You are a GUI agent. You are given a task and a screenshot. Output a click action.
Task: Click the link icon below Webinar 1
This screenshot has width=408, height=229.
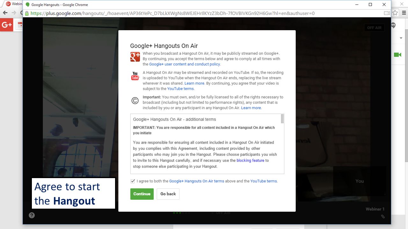383,217
